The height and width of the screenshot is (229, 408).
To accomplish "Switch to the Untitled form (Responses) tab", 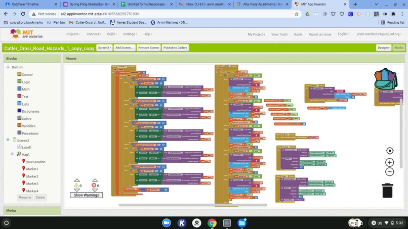I will tap(146, 4).
